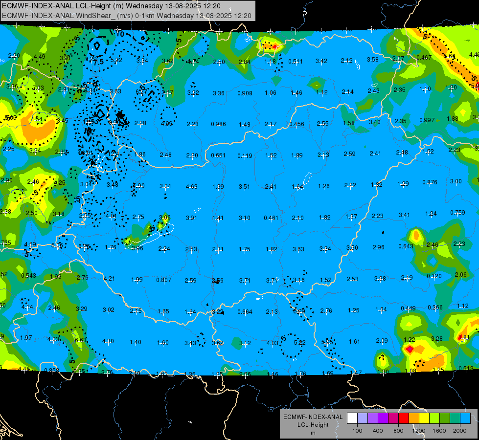The image size is (479, 440).
Task: Click the wind shear value 4.30
Action: (x=108, y=341)
